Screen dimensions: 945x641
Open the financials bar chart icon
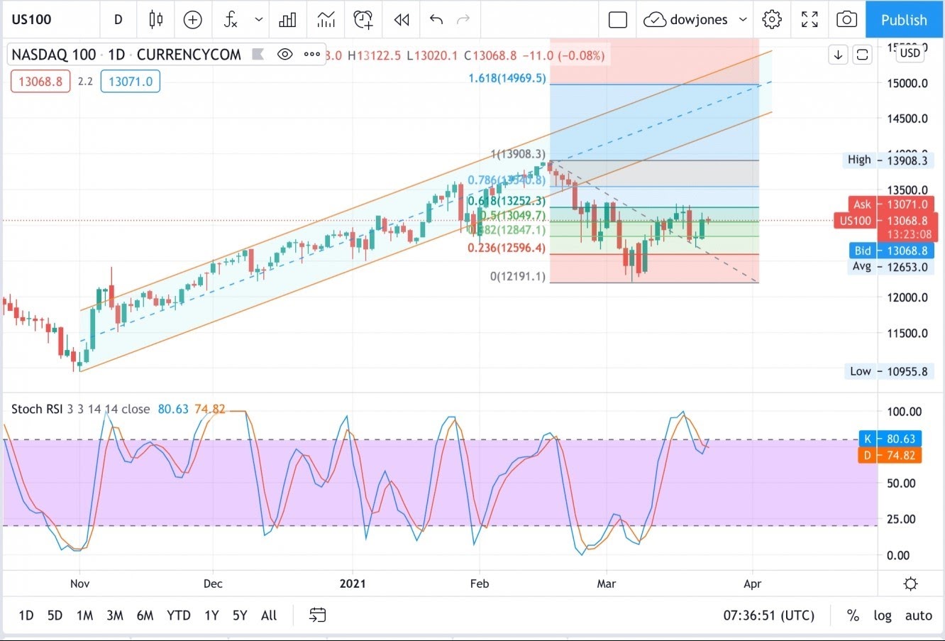point(287,20)
